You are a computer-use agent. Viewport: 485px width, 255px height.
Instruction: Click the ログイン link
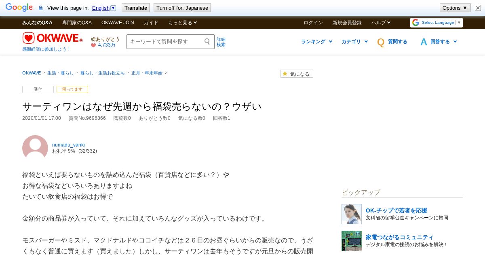[x=313, y=23]
